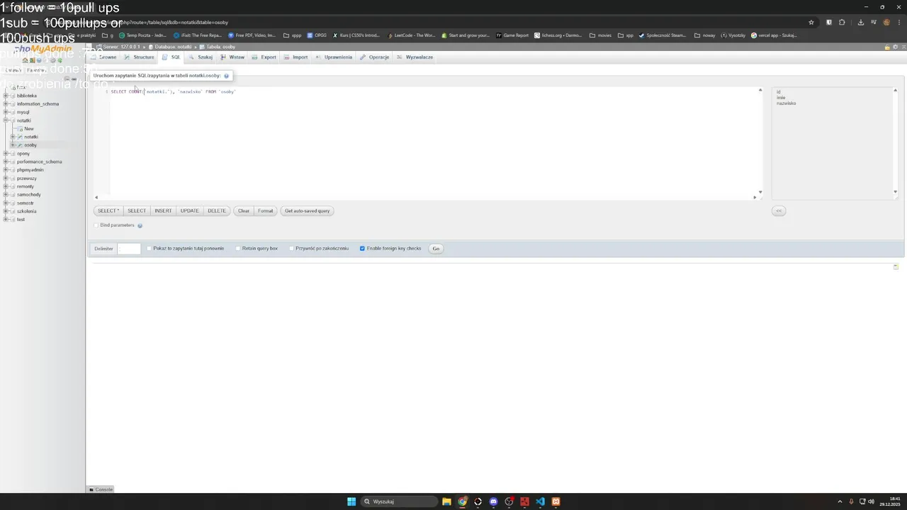Insert an UPDATE query template

[x=189, y=210]
